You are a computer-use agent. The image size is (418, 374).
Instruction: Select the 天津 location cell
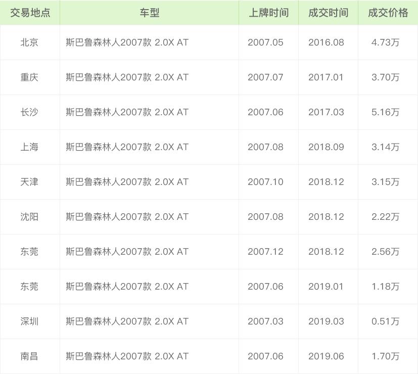(x=29, y=182)
